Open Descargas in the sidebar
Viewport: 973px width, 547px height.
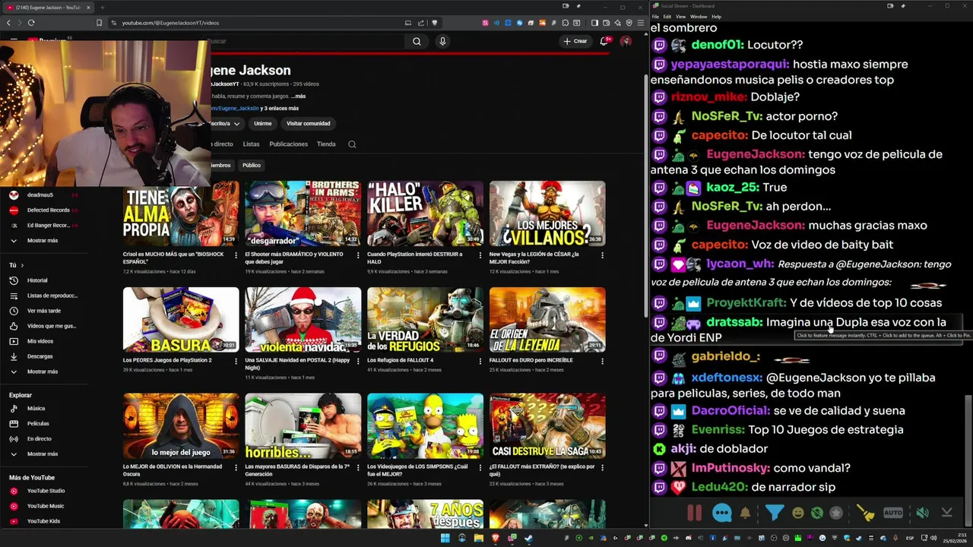40,356
